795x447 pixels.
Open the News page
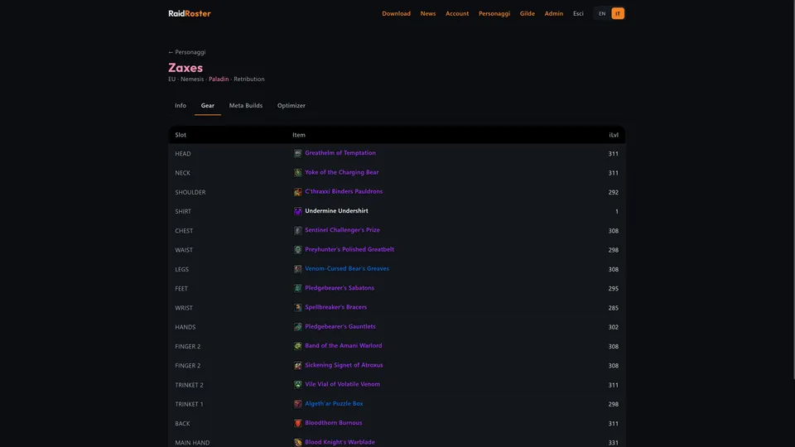click(428, 14)
